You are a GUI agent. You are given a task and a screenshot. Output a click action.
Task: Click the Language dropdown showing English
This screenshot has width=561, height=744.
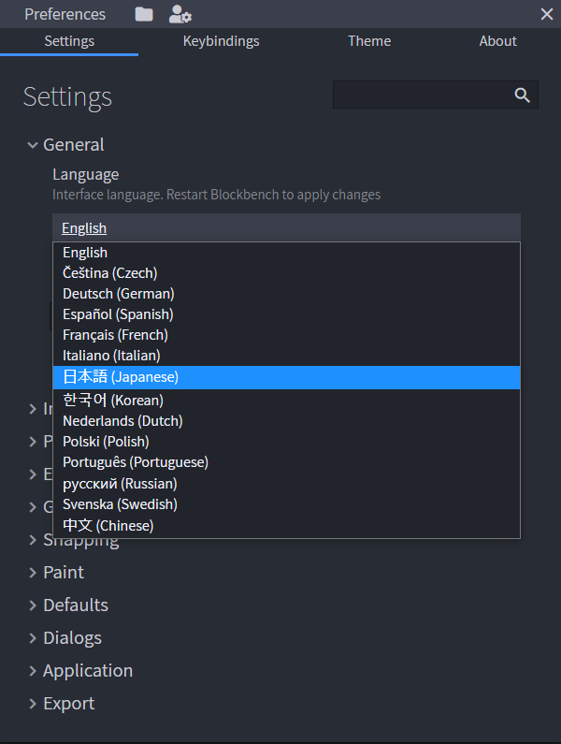286,227
